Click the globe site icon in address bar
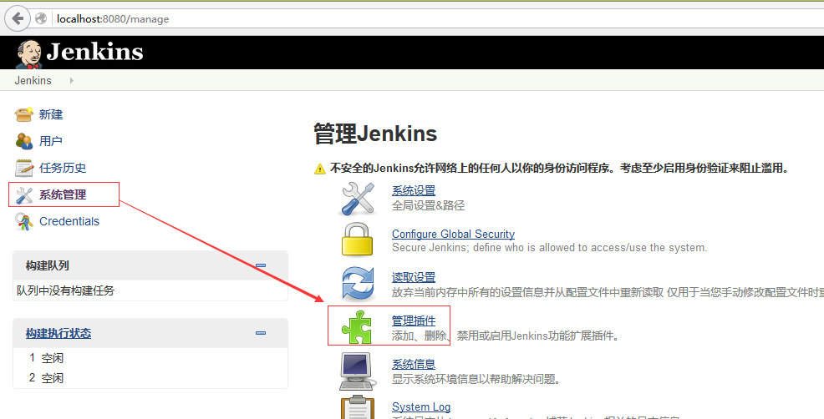This screenshot has width=824, height=419. [41, 19]
